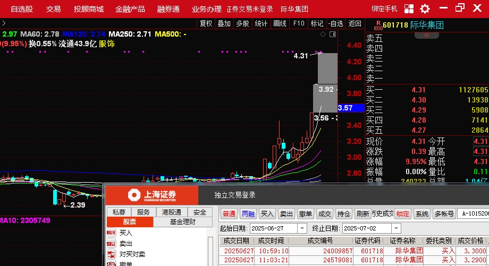This screenshot has width=489, height=266.
Task: Click the 多帐号 button
Action: (444, 213)
